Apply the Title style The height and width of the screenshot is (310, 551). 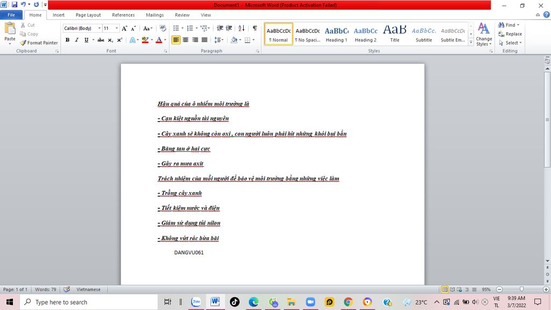coord(394,34)
